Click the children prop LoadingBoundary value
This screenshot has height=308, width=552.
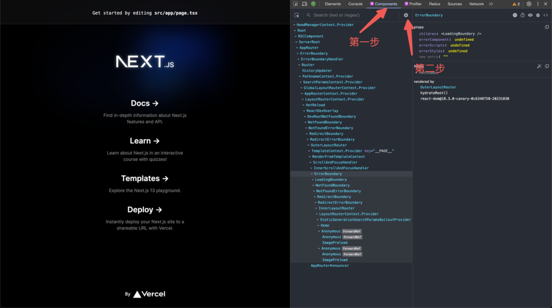pos(461,34)
